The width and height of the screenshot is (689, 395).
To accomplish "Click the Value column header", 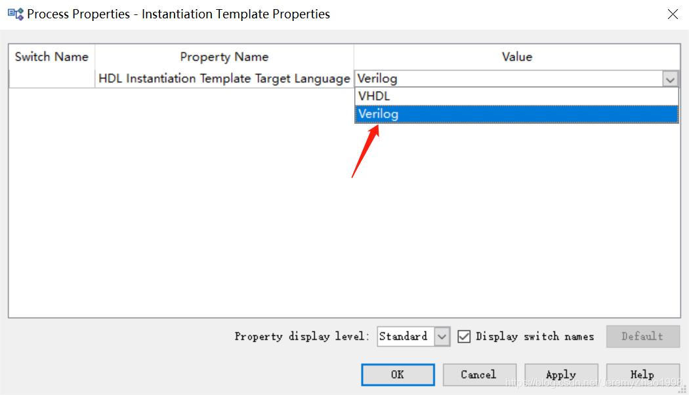I will click(516, 56).
